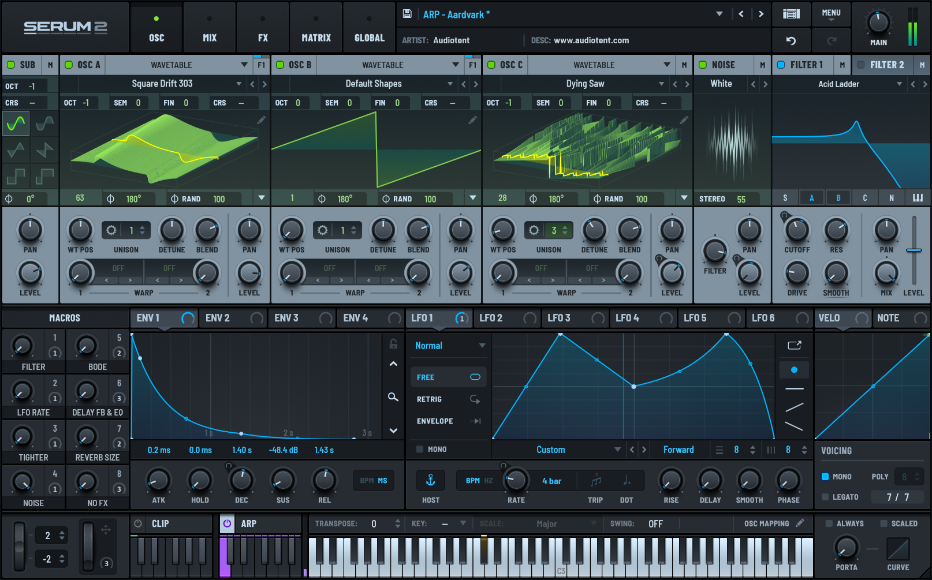Lock the envelope view with the padlock icon

[393, 344]
